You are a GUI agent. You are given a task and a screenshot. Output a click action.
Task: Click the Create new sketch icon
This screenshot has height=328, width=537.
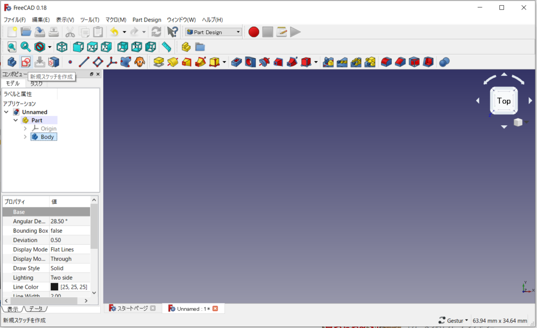click(x=26, y=62)
